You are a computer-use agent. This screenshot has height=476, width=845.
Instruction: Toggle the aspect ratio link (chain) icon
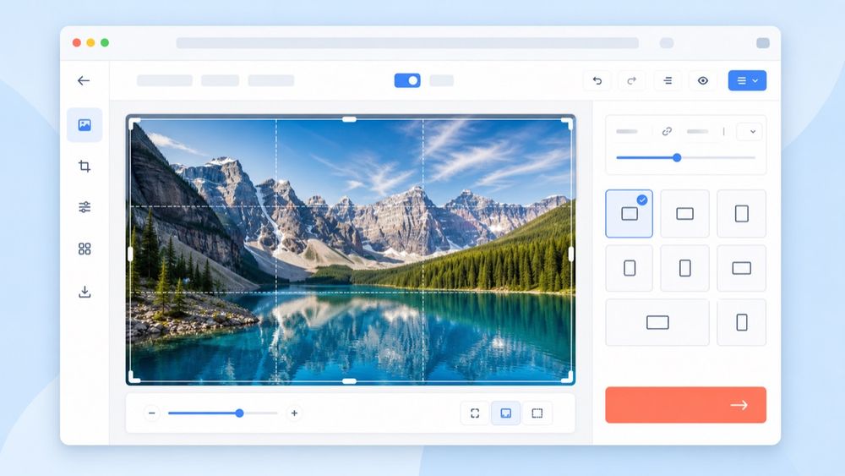pos(667,132)
